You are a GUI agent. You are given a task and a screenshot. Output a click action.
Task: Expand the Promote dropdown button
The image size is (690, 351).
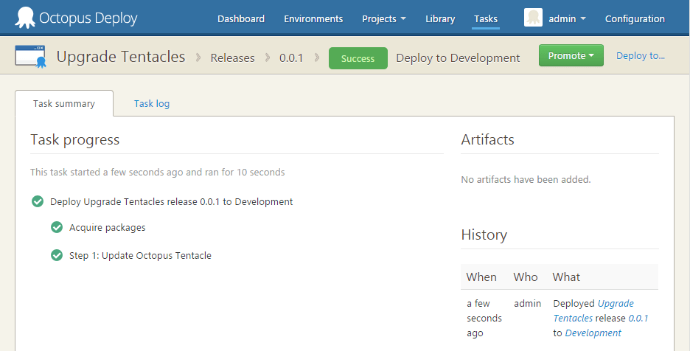571,56
